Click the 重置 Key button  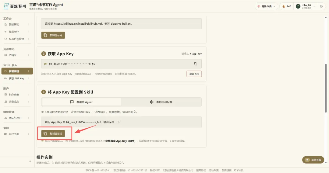[194, 74]
